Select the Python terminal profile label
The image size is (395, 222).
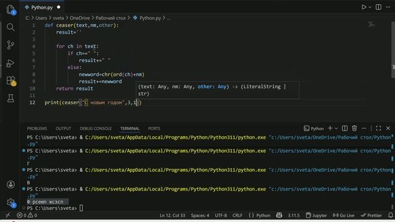[x=314, y=128]
